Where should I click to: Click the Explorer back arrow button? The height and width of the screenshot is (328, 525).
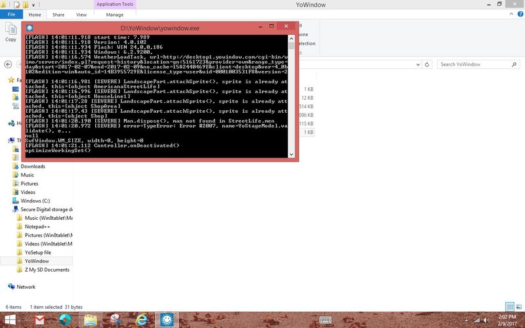[9, 64]
